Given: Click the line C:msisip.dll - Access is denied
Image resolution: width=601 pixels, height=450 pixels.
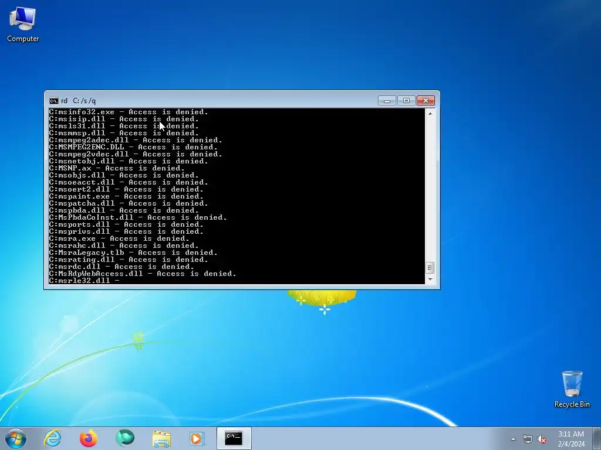Looking at the screenshot, I should tap(124, 119).
